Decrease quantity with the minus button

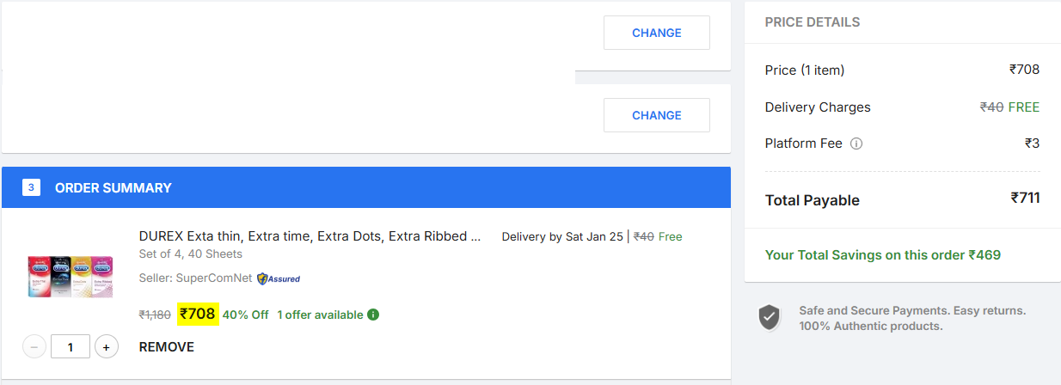tap(34, 347)
